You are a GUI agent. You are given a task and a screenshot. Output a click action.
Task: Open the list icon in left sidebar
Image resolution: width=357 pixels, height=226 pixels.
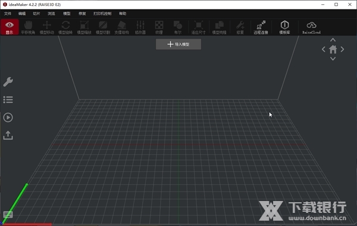pyautogui.click(x=8, y=100)
